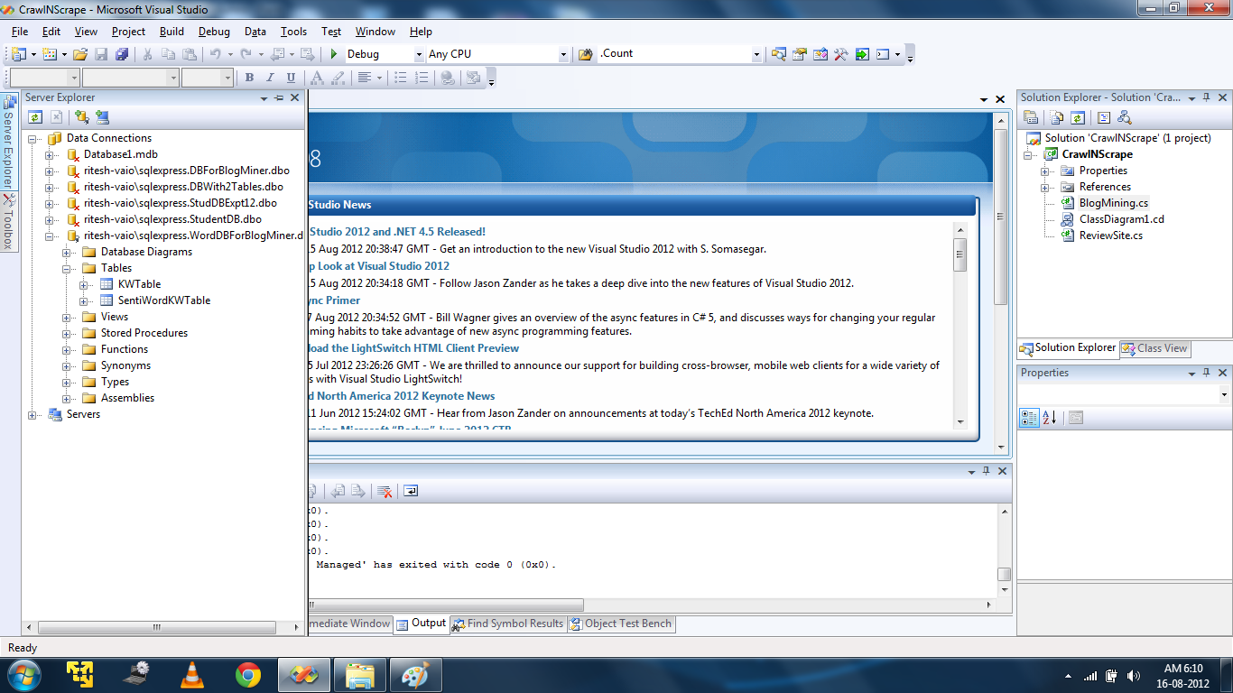This screenshot has height=693, width=1233.
Task: Open the Properties Window toolbar icon
Action: click(x=799, y=54)
